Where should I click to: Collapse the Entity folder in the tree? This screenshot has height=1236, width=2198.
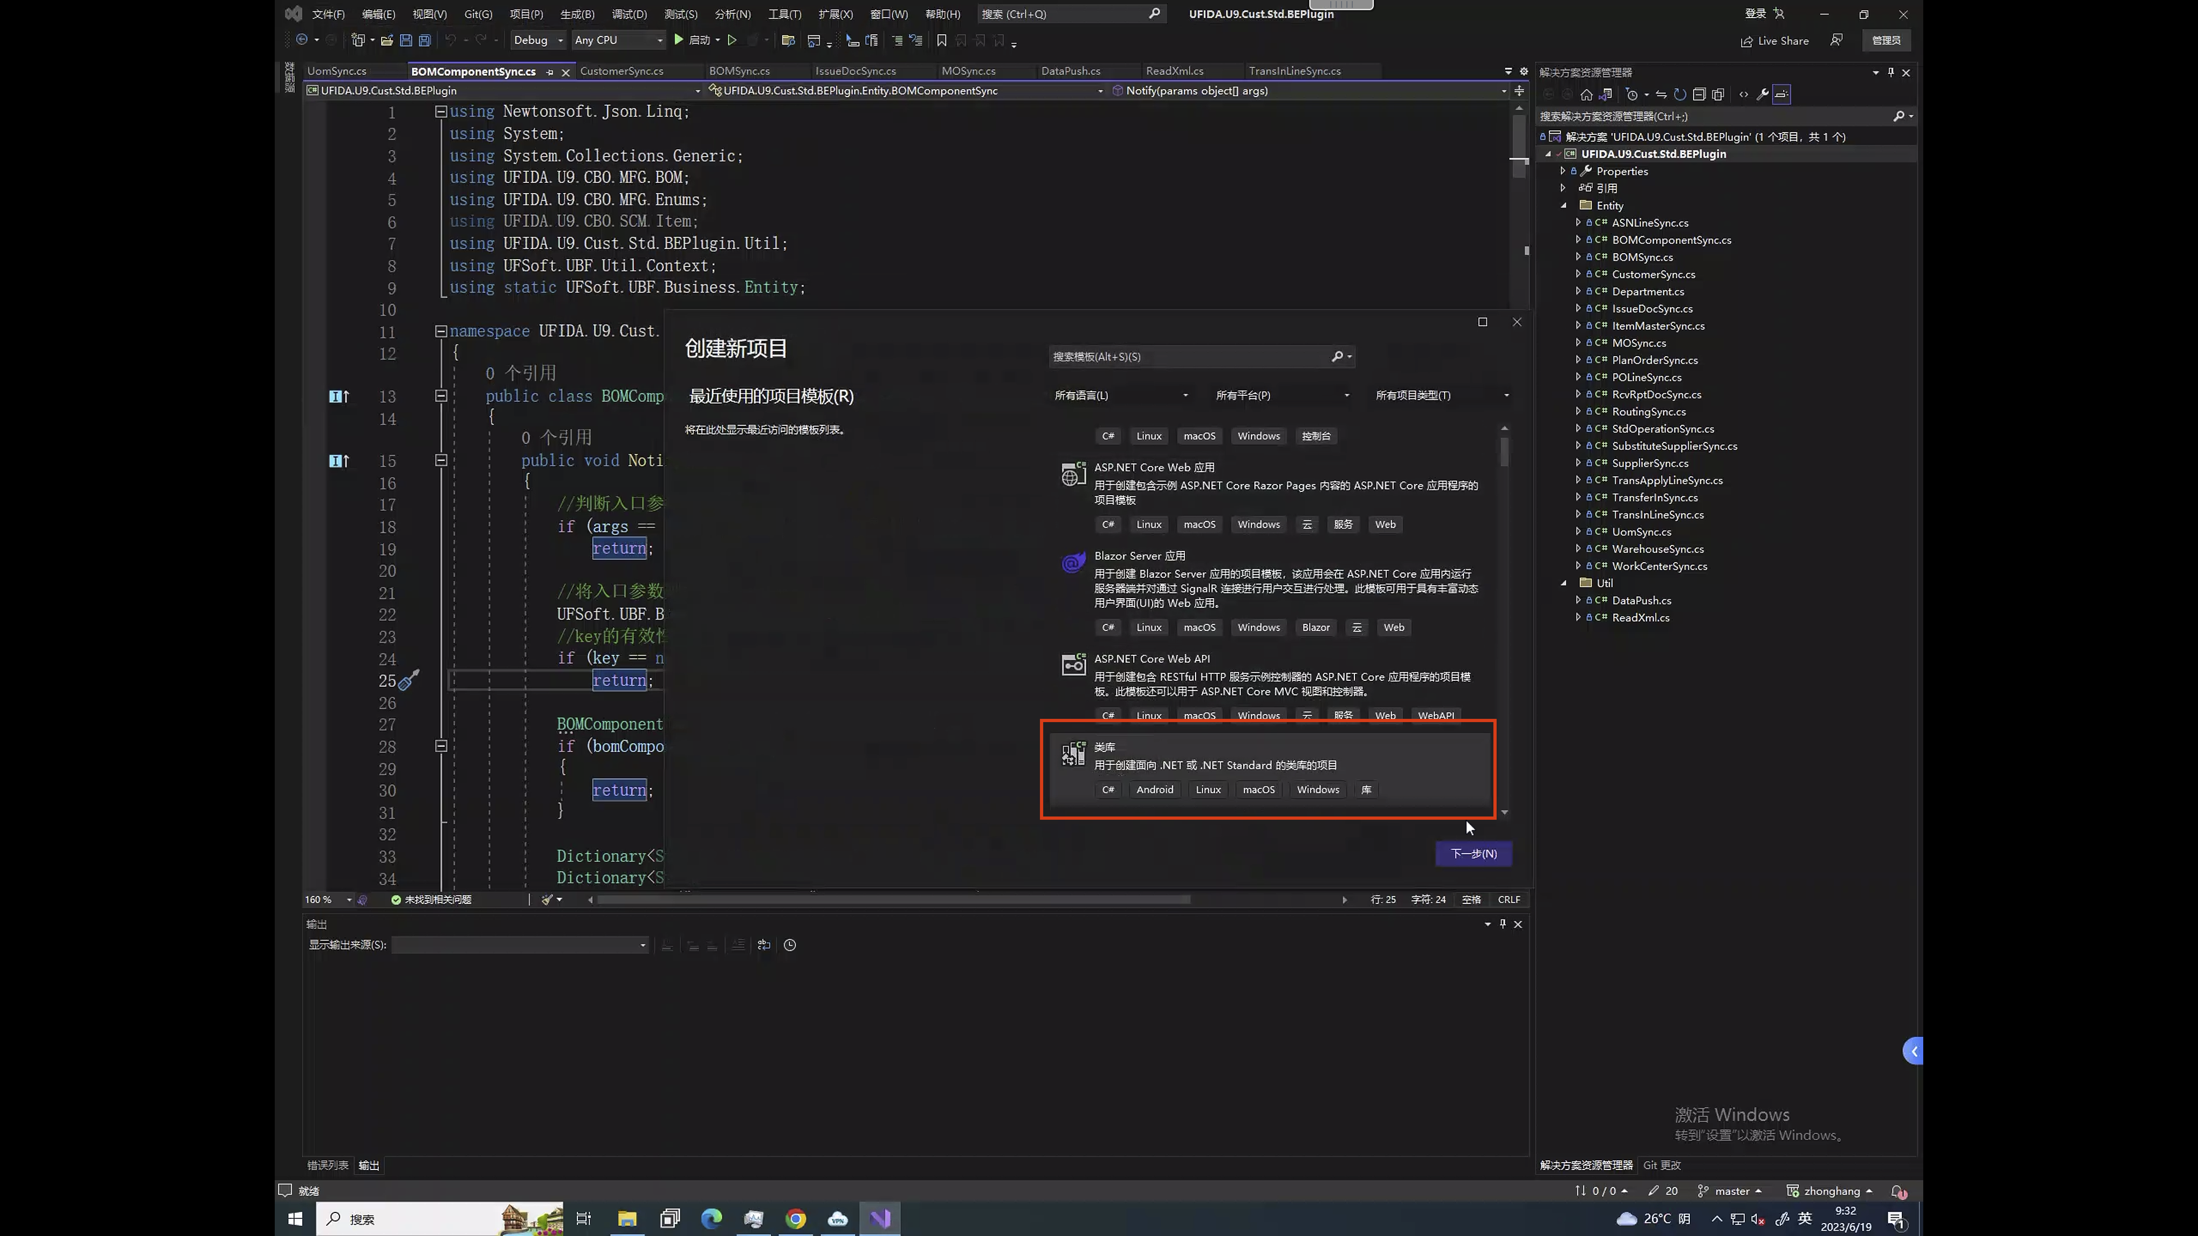pyautogui.click(x=1564, y=205)
